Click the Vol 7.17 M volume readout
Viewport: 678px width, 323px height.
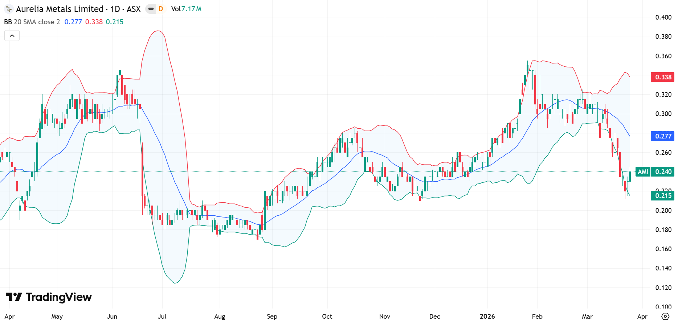[186, 9]
